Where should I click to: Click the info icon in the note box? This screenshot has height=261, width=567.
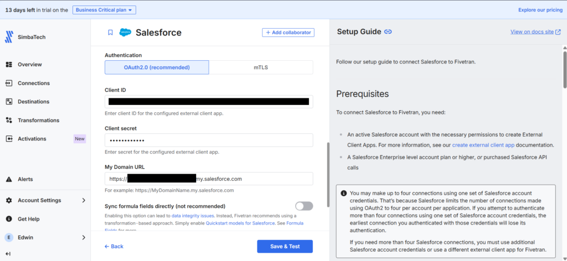[344, 193]
